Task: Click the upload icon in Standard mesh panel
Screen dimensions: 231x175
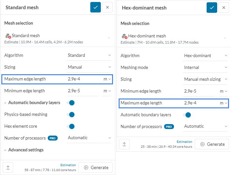Action: (x=8, y=167)
